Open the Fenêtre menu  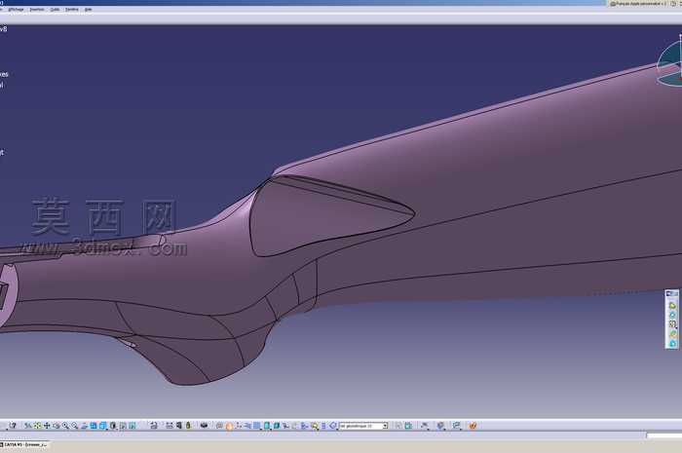click(72, 9)
